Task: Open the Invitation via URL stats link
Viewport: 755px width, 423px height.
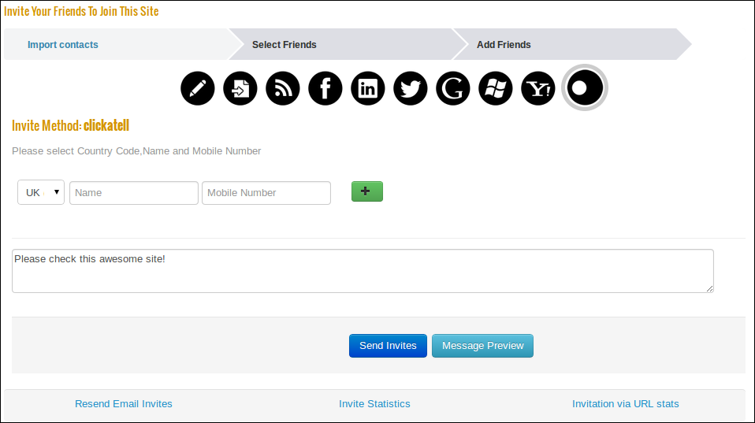Action: 625,404
